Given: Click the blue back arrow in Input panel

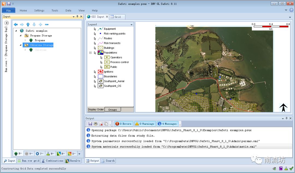Looking at the screenshot, I should pyautogui.click(x=16, y=25).
